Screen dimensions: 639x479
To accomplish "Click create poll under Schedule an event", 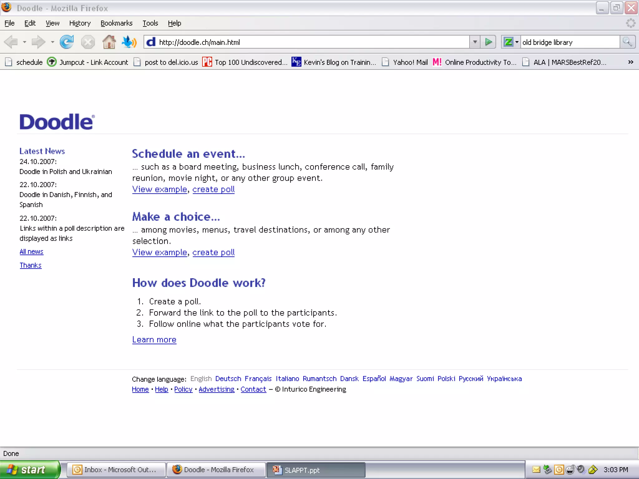I will coord(213,189).
